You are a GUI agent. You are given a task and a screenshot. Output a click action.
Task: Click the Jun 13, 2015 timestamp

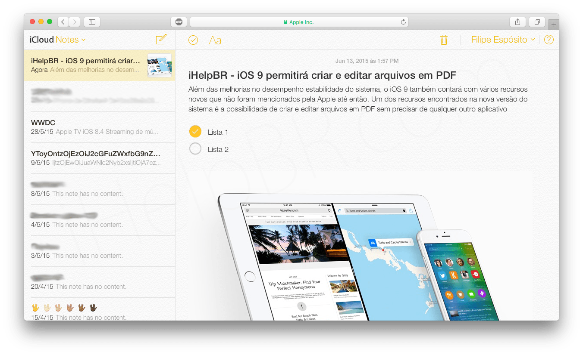click(367, 61)
